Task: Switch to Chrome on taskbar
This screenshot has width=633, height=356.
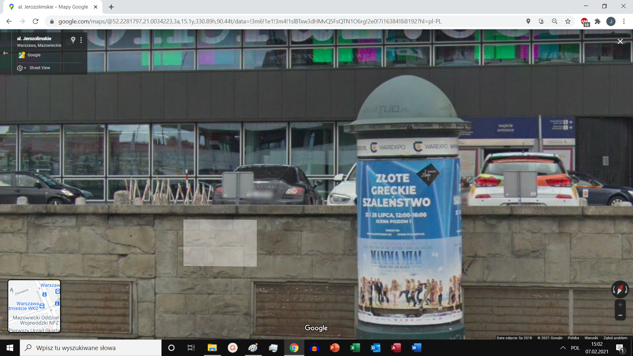Action: point(294,348)
